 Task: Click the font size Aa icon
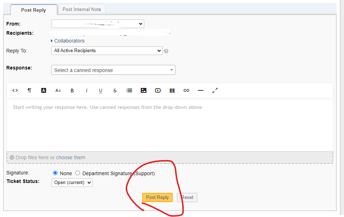tap(58, 90)
